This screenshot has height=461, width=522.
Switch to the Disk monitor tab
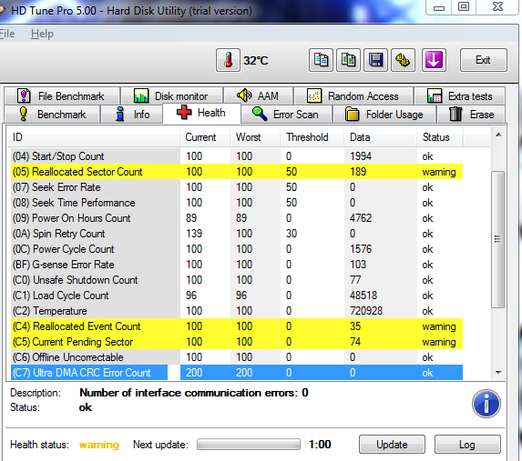coord(172,96)
